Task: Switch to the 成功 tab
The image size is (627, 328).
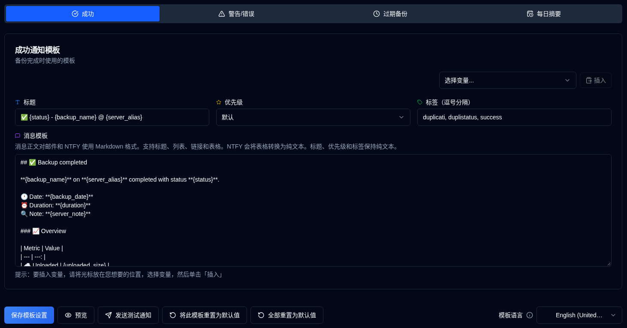Action: (83, 14)
